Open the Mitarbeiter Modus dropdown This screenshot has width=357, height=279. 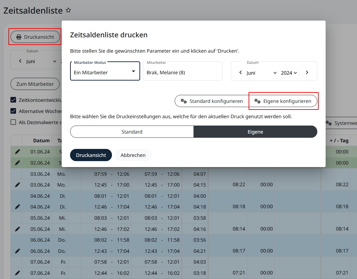pos(105,72)
